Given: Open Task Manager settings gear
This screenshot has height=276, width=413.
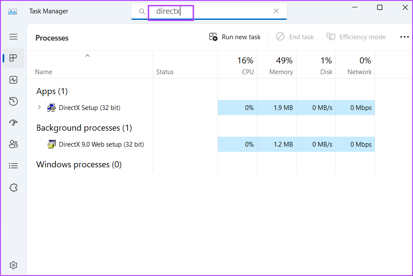Looking at the screenshot, I should [13, 265].
